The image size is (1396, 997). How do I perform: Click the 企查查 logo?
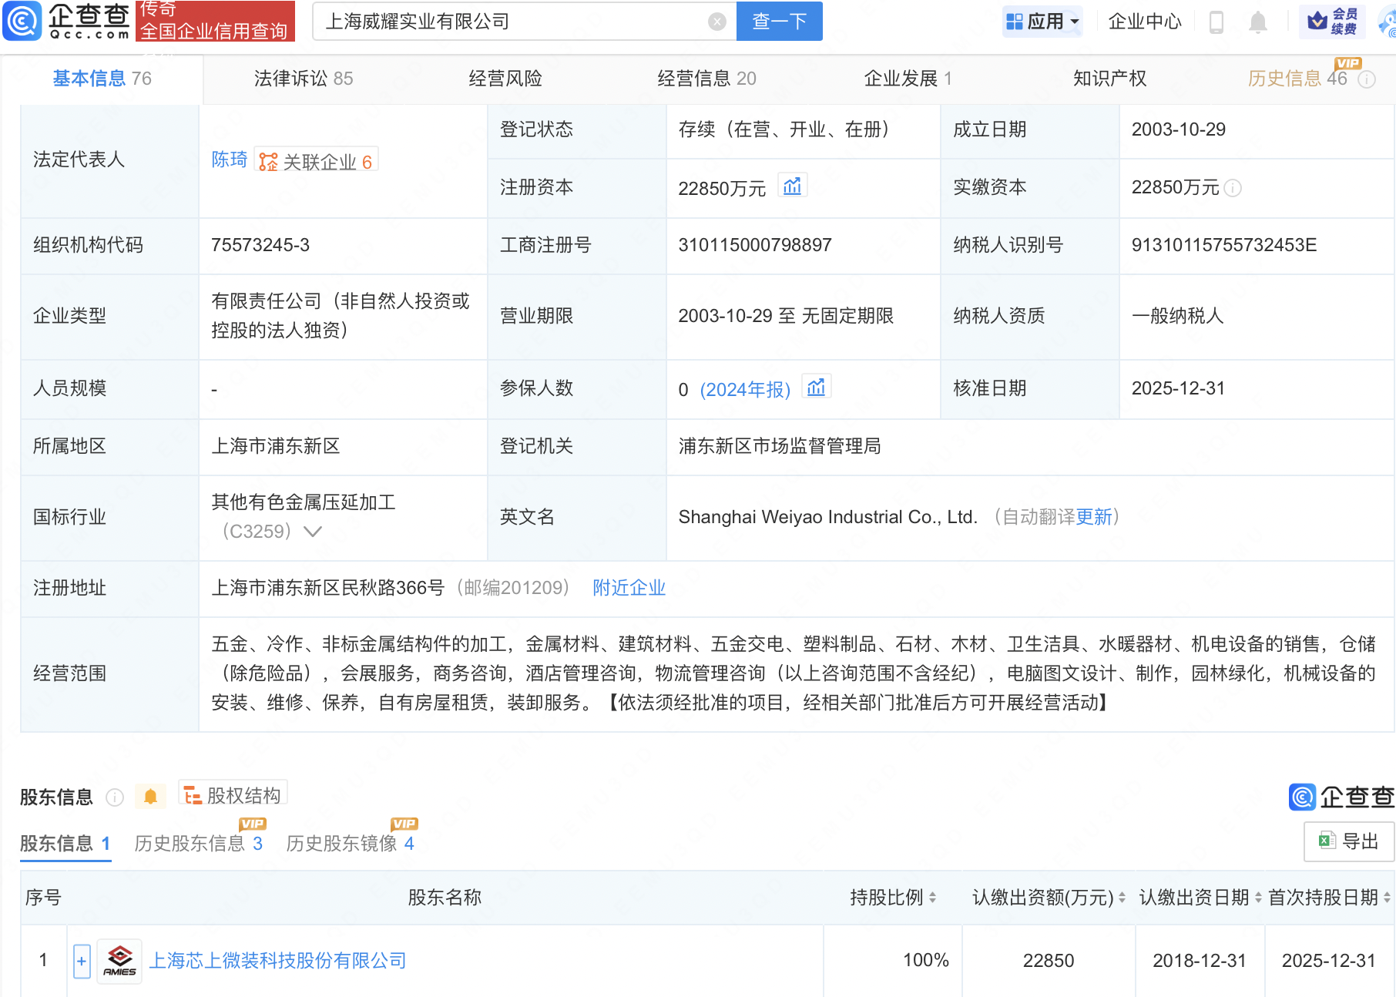pos(65,21)
